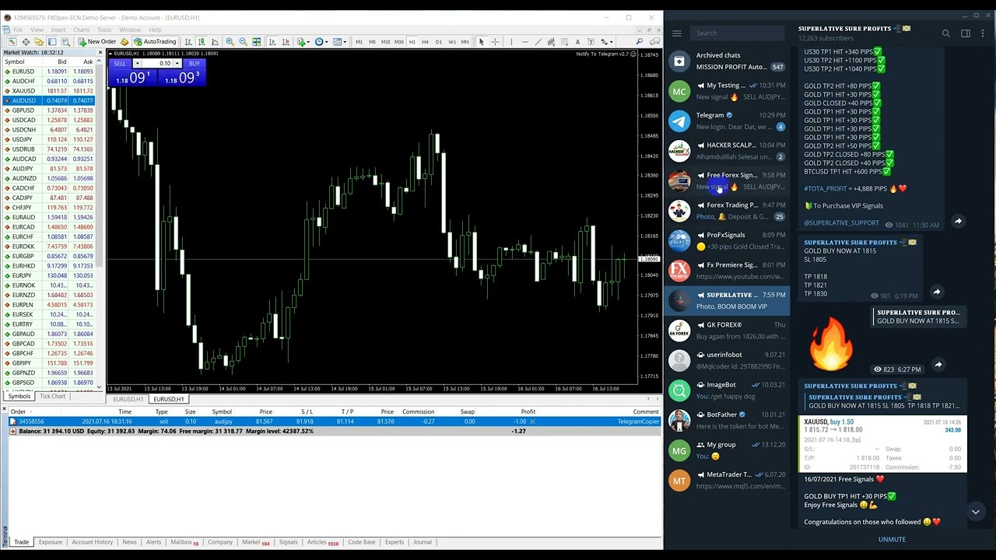Screen dimensions: 996x560
Task: Select the MN timeframe
Action: 465,41
